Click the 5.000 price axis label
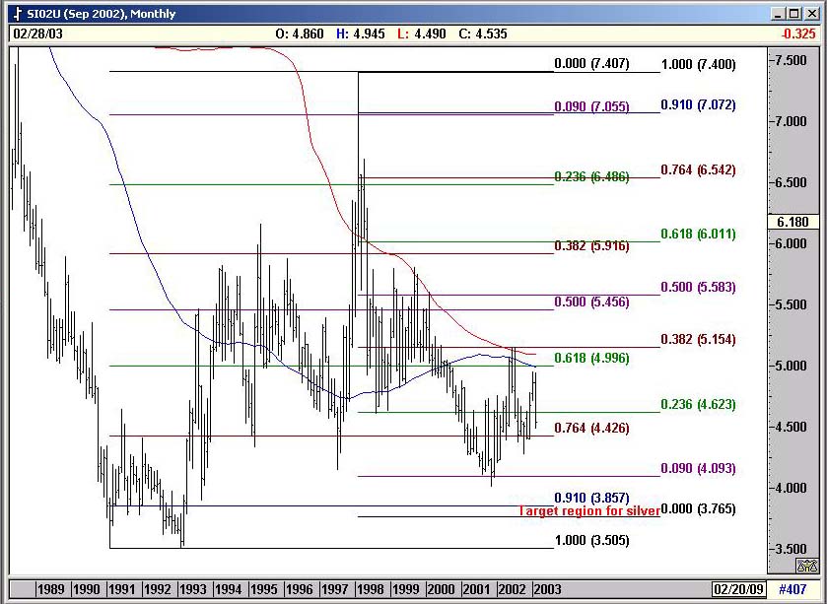The width and height of the screenshot is (827, 604). pos(792,366)
